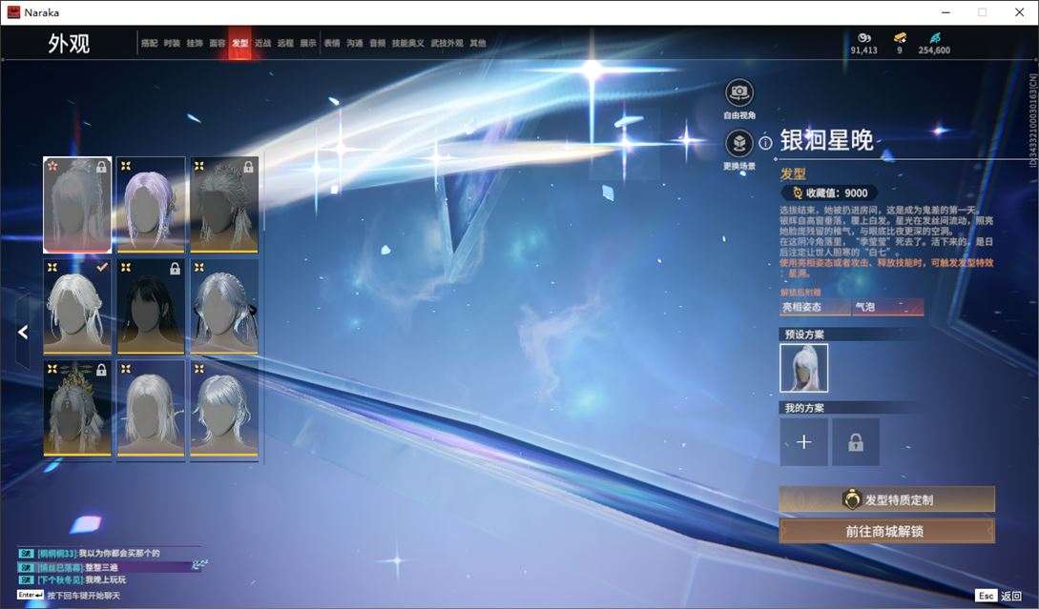Image resolution: width=1039 pixels, height=609 pixels.
Task: Click 前往商城解锁 to unlock in store
Action: pos(886,531)
